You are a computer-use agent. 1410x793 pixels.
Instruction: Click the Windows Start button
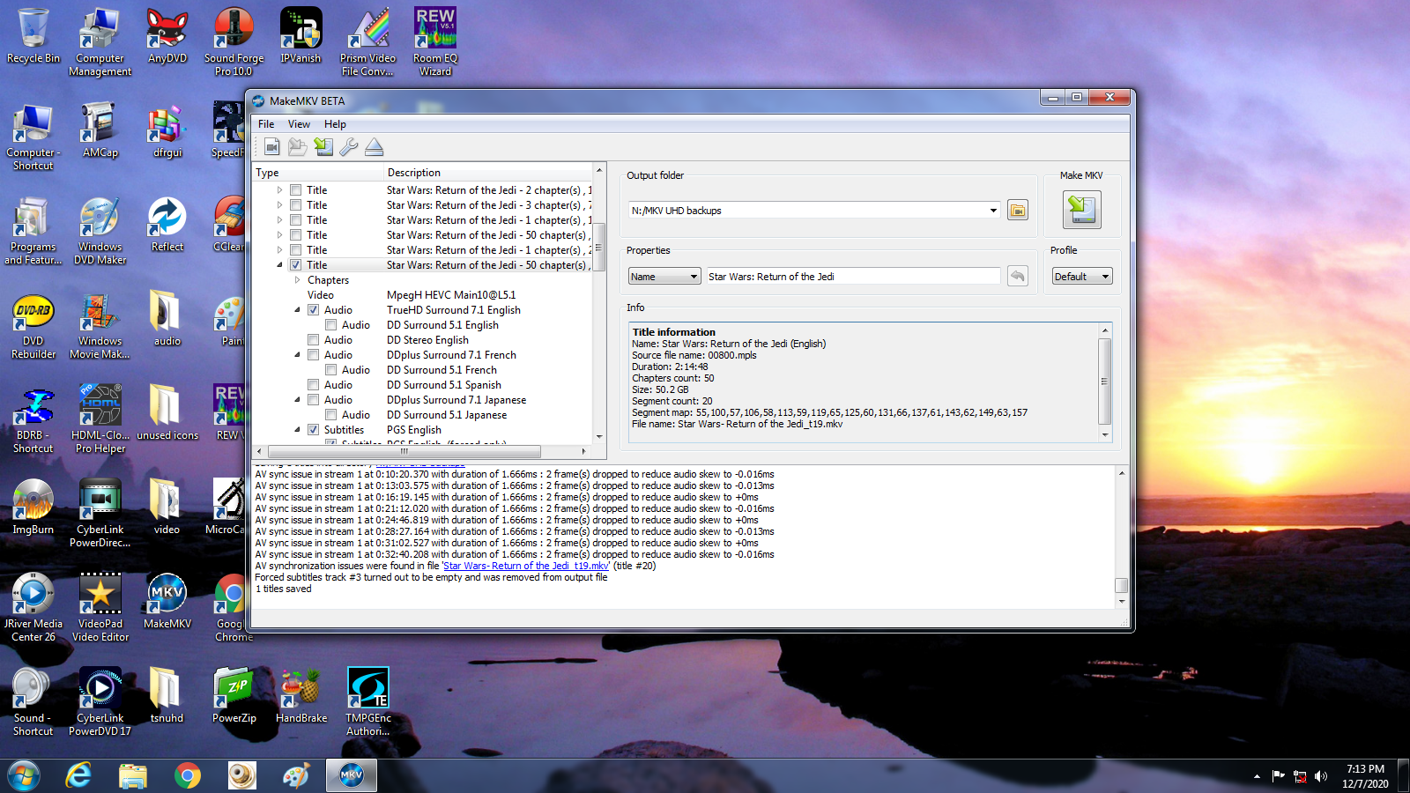(24, 775)
